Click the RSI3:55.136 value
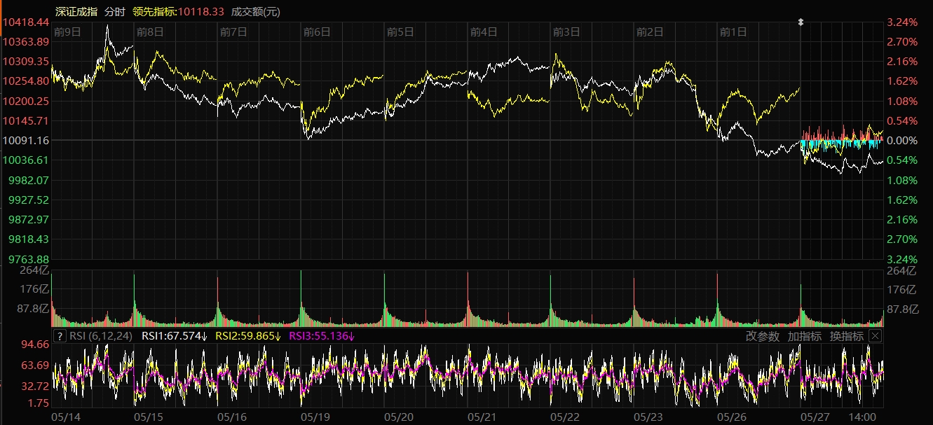Image resolution: width=933 pixels, height=425 pixels. (x=322, y=336)
